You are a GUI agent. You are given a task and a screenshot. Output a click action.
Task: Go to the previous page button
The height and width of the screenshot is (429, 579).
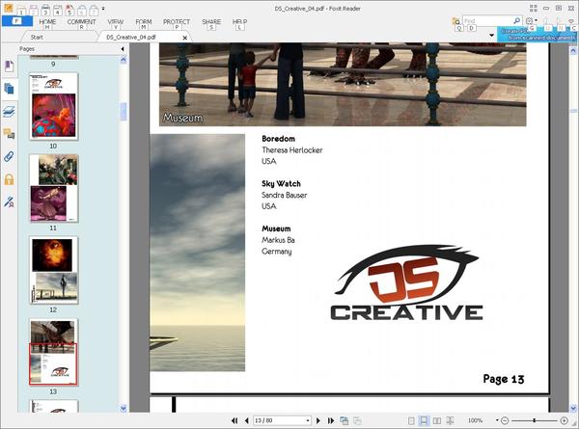(246, 420)
